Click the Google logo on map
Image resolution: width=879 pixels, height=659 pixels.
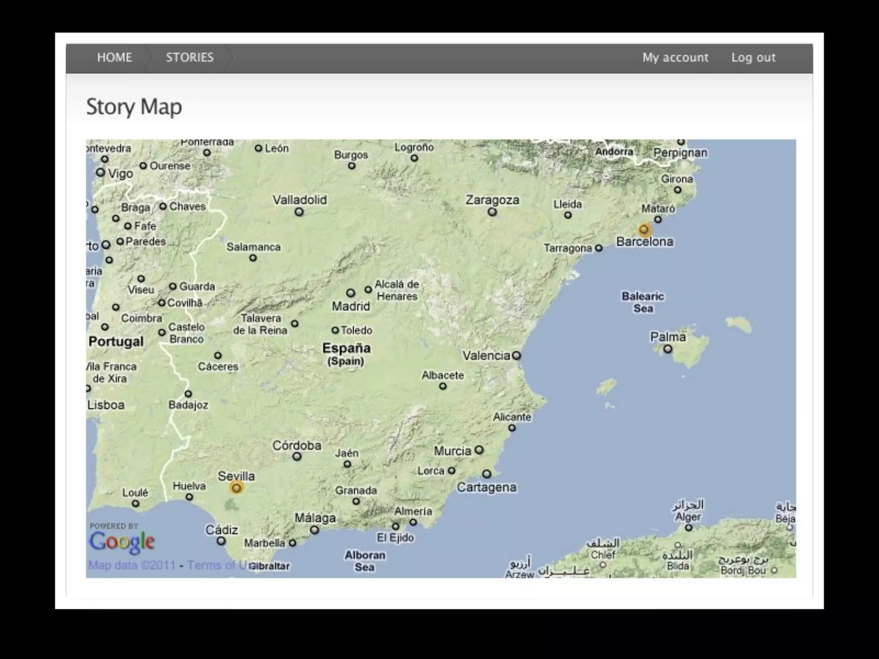[122, 542]
